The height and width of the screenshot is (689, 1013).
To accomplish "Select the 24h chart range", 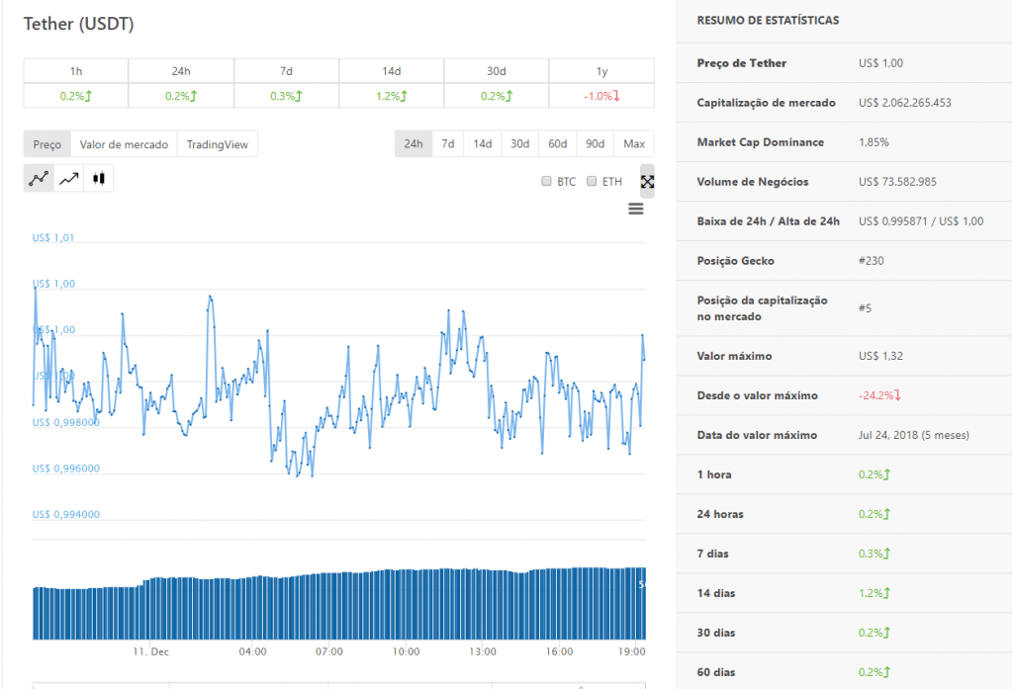I will coord(414,143).
